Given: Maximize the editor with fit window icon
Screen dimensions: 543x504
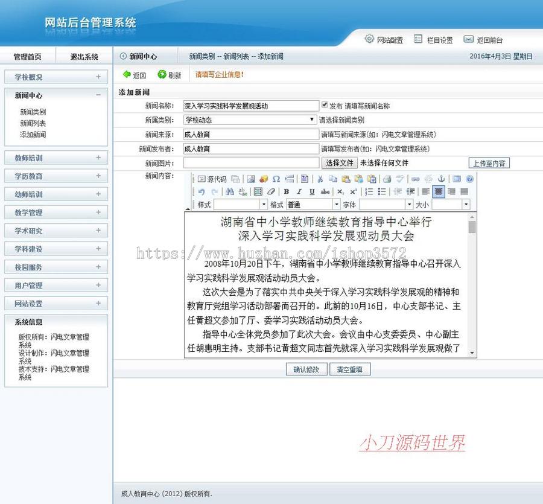Looking at the screenshot, I should pyautogui.click(x=457, y=179).
